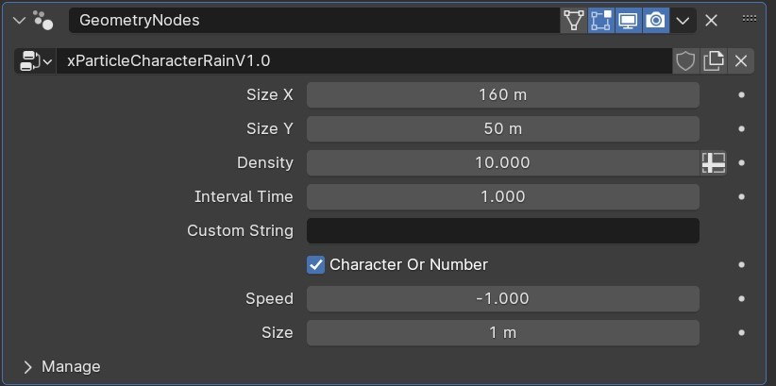Duplicate node group with copy icon
Image resolution: width=776 pixels, height=386 pixels.
point(714,61)
